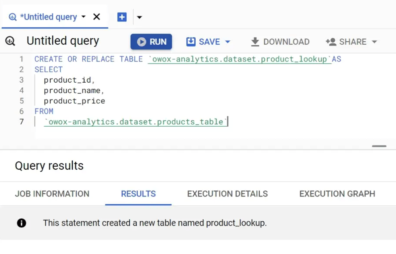The width and height of the screenshot is (396, 254).
Task: Expand the Share dropdown arrow
Action: pos(374,42)
